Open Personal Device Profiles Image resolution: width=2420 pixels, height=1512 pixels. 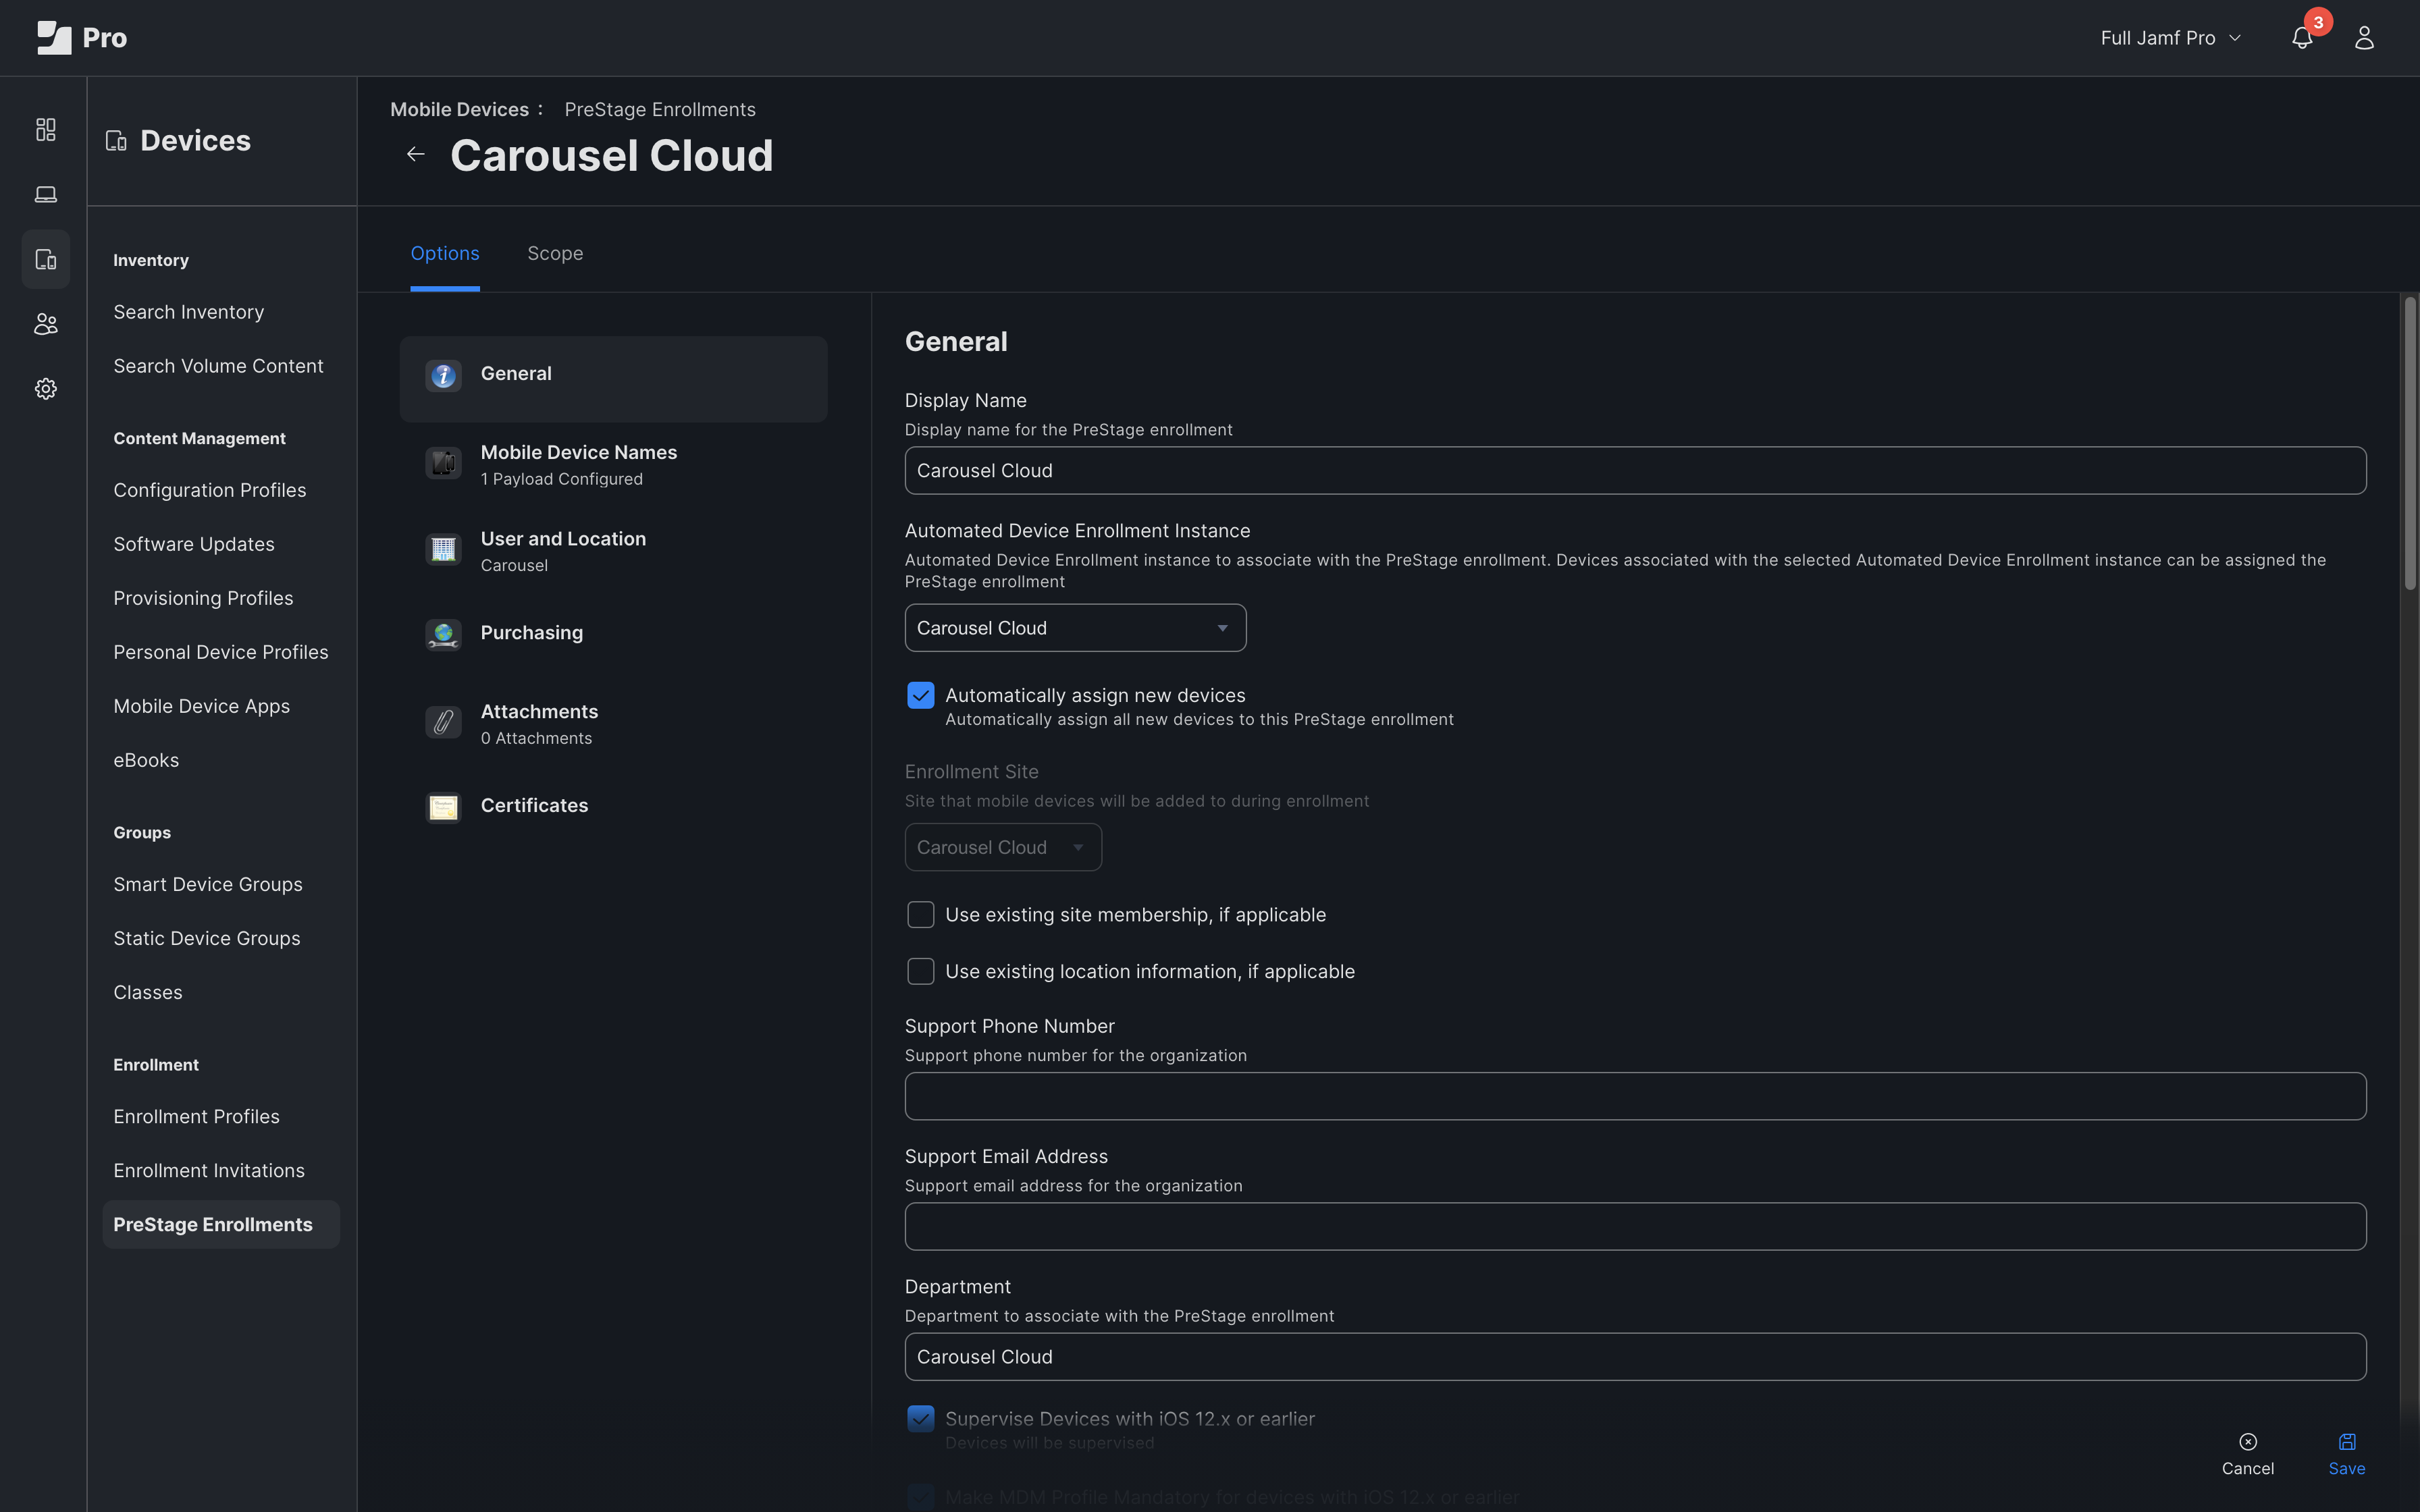coord(221,652)
